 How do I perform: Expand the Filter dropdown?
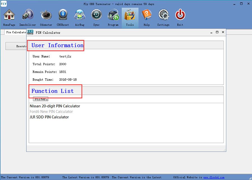[x=41, y=99]
